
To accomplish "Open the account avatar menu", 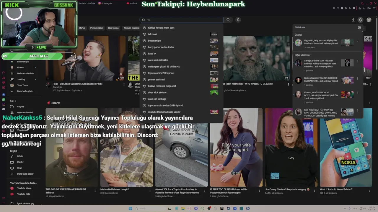I will [x=369, y=20].
